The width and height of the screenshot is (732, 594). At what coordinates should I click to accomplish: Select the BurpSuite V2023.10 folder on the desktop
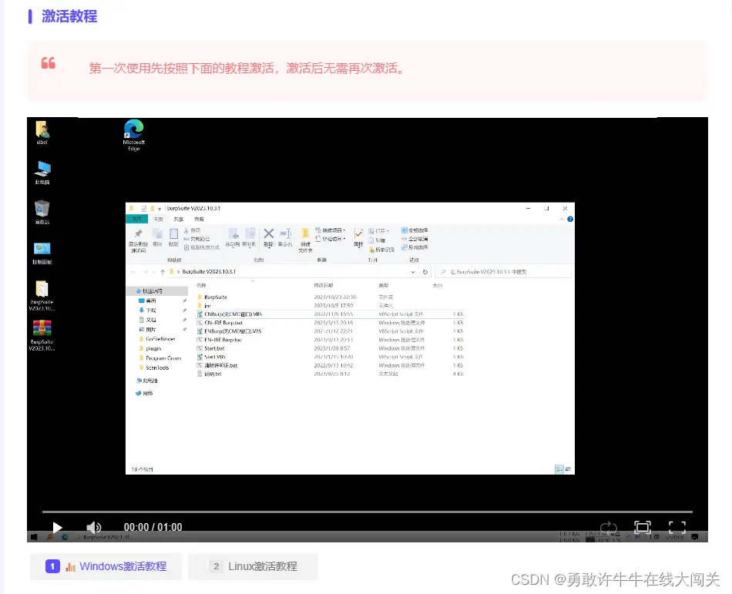click(x=42, y=296)
